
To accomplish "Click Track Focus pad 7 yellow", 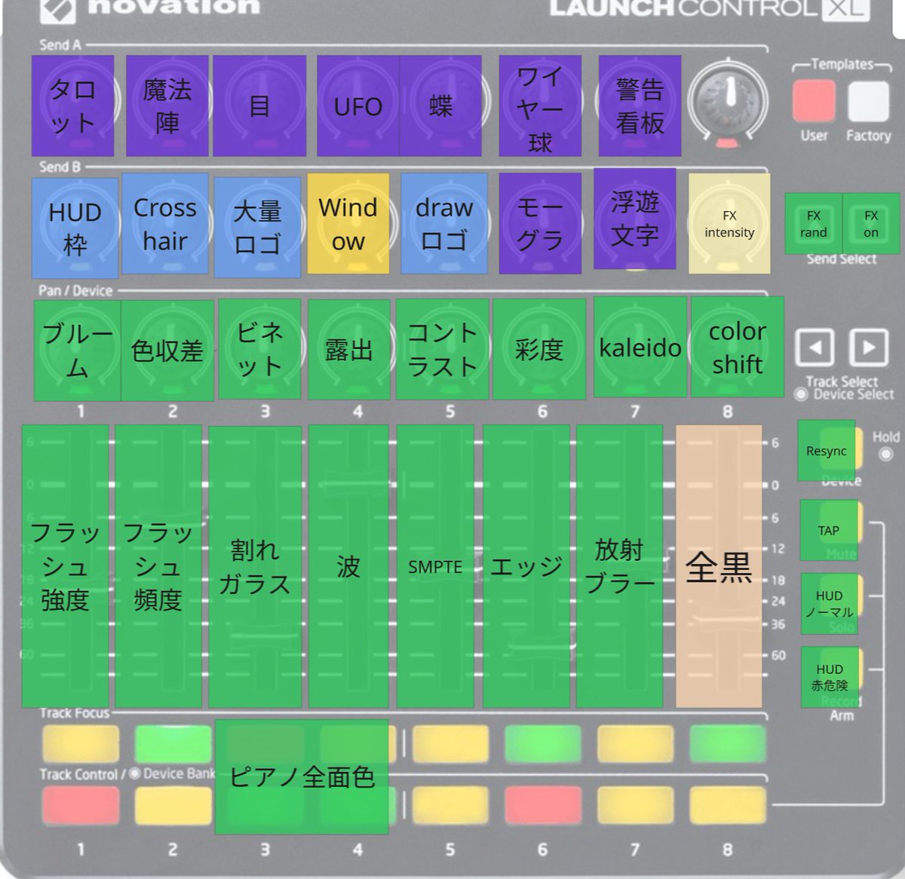I will [x=635, y=743].
